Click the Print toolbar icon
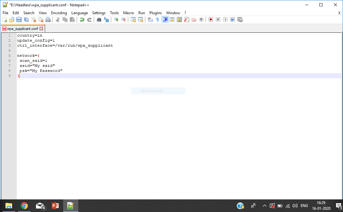The height and width of the screenshot is (212, 343). pos(48,19)
